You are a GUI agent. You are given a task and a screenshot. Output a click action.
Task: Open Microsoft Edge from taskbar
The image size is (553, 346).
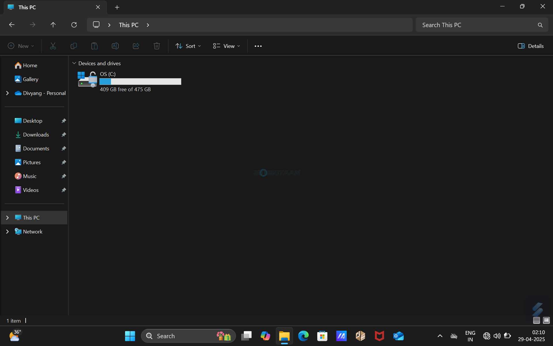[303, 336]
